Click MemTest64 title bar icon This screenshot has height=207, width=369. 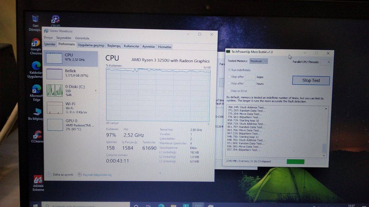point(228,52)
